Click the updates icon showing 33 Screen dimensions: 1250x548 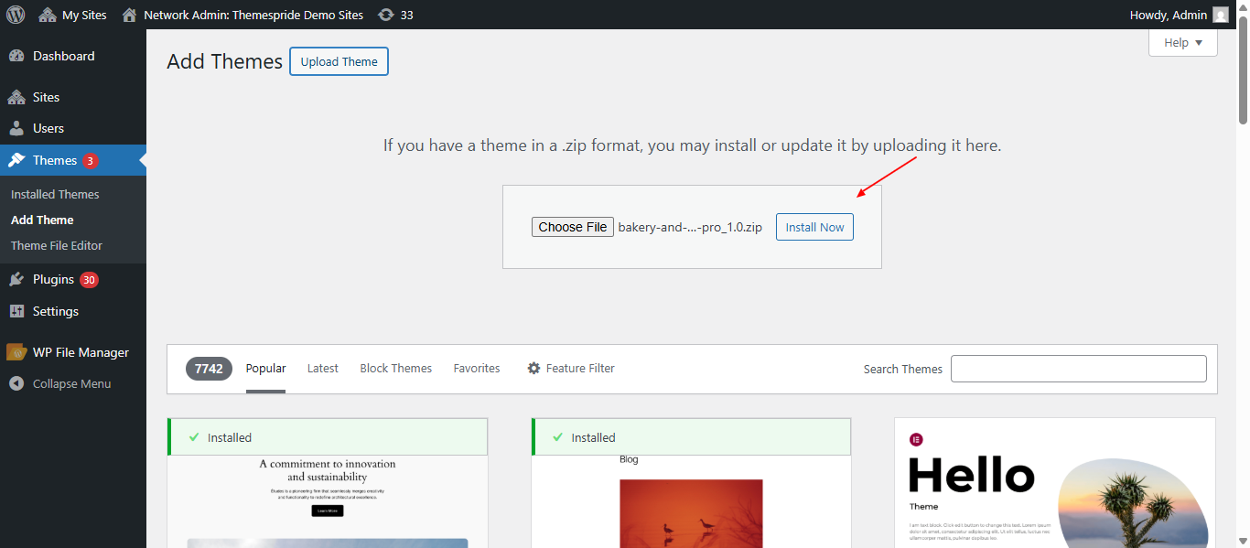[395, 14]
